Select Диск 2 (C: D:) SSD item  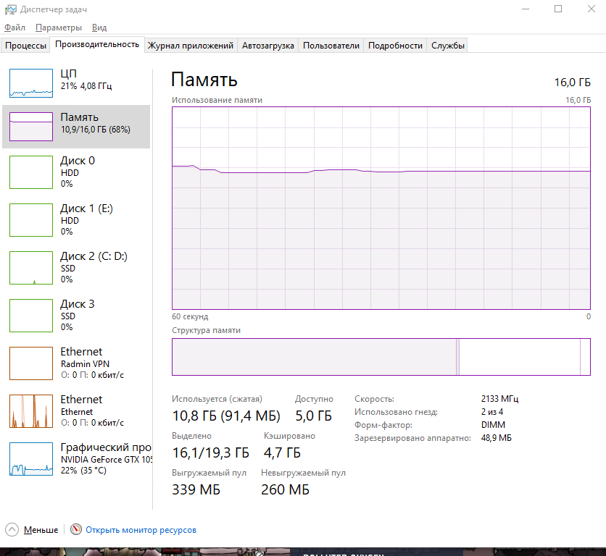pos(76,267)
